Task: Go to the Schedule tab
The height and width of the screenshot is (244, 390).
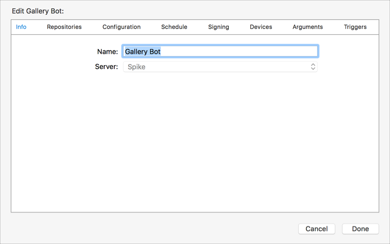Action: tap(174, 27)
